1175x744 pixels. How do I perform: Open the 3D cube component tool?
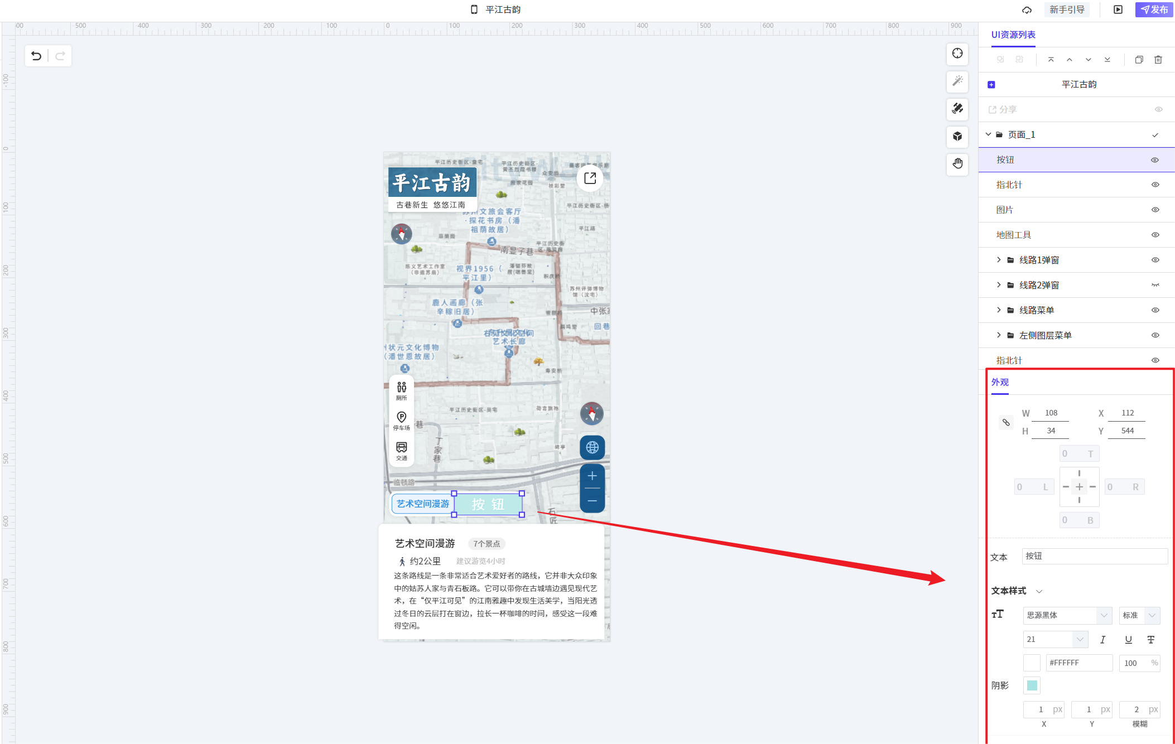[957, 136]
